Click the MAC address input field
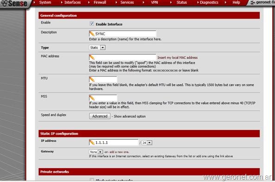The image size is (275, 182). pyautogui.click(x=123, y=57)
